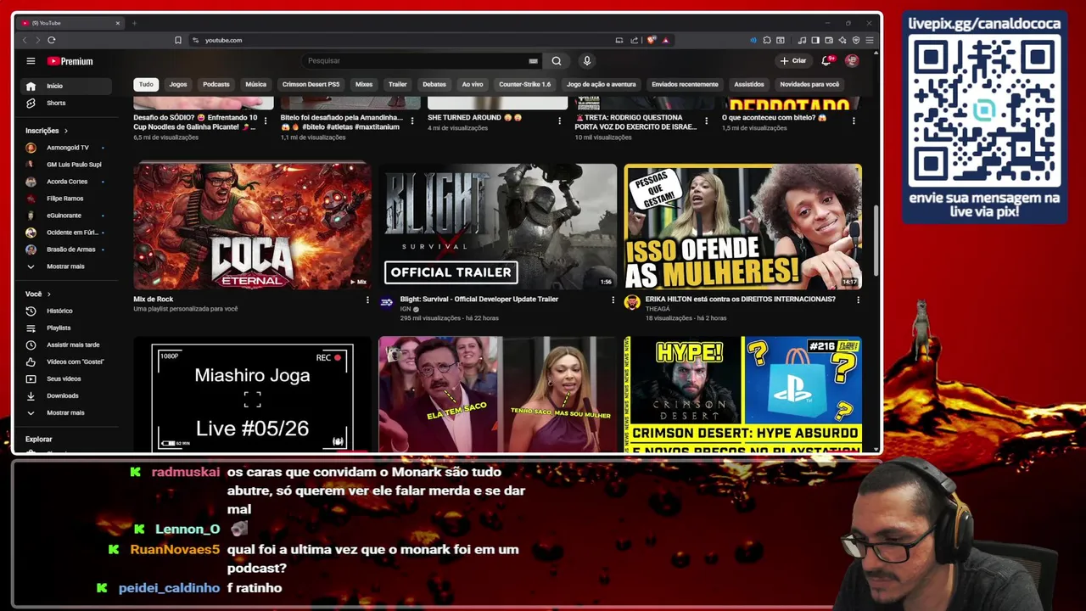Open the Miashiro Joga Live thumbnail
Viewport: 1086px width, 611px height.
[252, 395]
